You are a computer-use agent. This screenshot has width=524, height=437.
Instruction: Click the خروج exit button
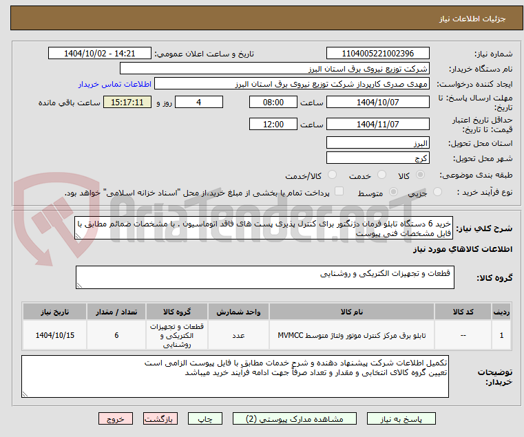[116, 418]
